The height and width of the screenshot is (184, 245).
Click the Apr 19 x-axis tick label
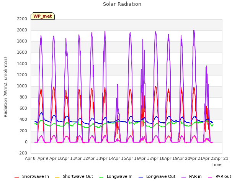click(171, 158)
